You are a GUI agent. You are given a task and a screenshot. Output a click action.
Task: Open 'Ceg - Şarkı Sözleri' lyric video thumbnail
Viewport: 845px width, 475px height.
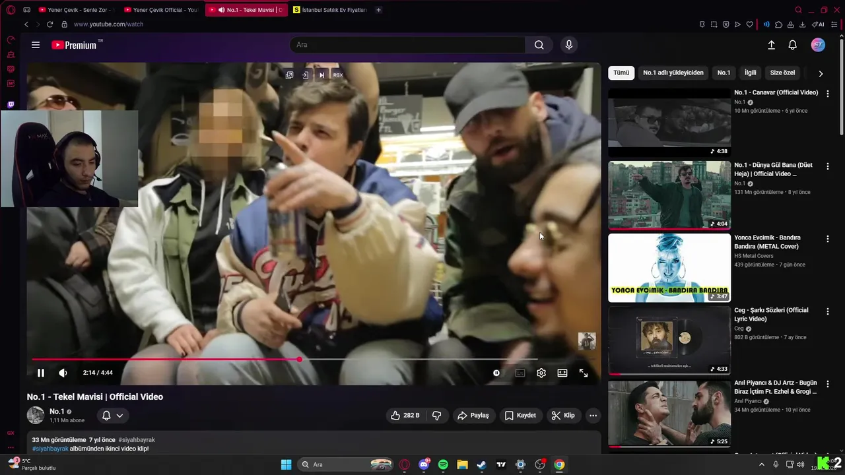[x=669, y=340]
